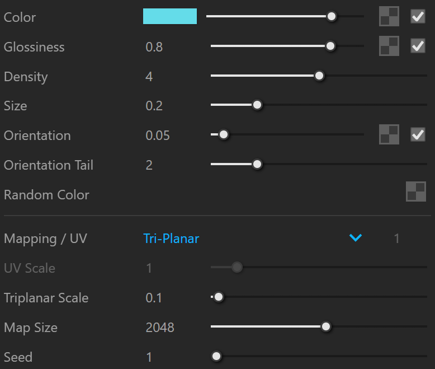This screenshot has width=435, height=369.
Task: Toggle the Color map checkbox
Action: pyautogui.click(x=418, y=16)
